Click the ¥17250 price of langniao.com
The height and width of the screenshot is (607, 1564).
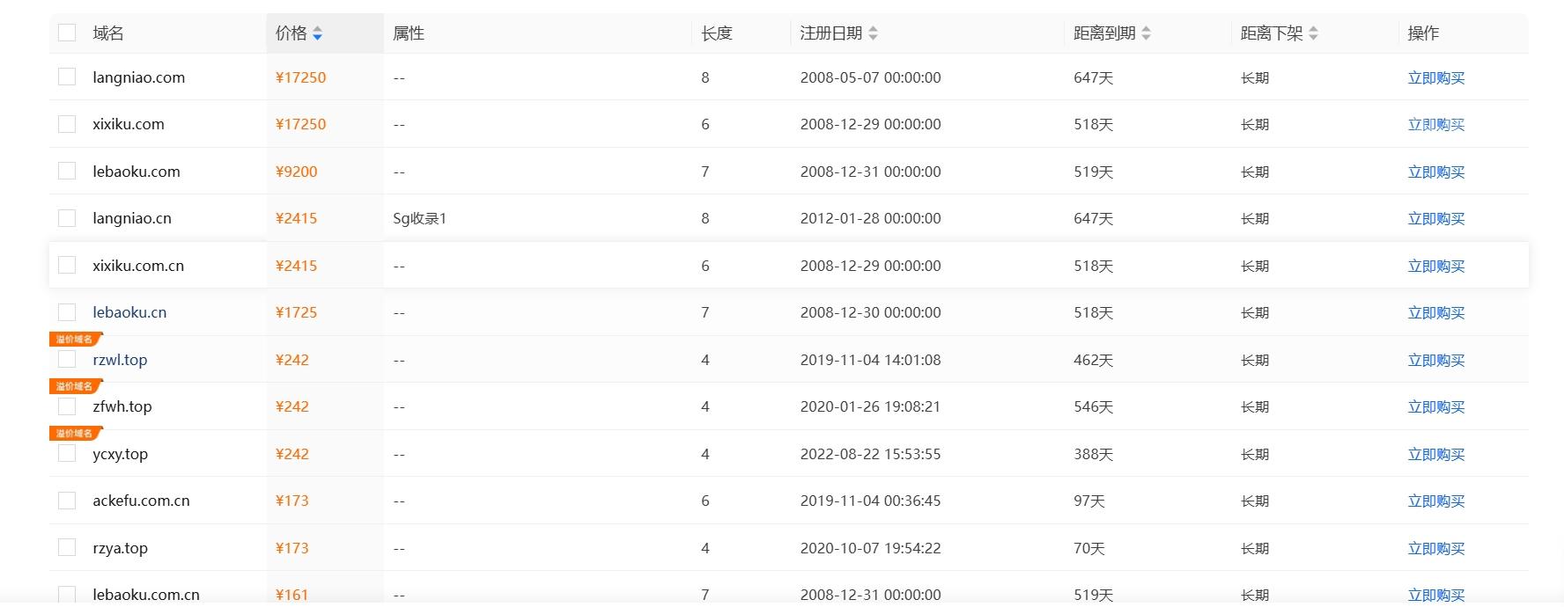tap(300, 77)
